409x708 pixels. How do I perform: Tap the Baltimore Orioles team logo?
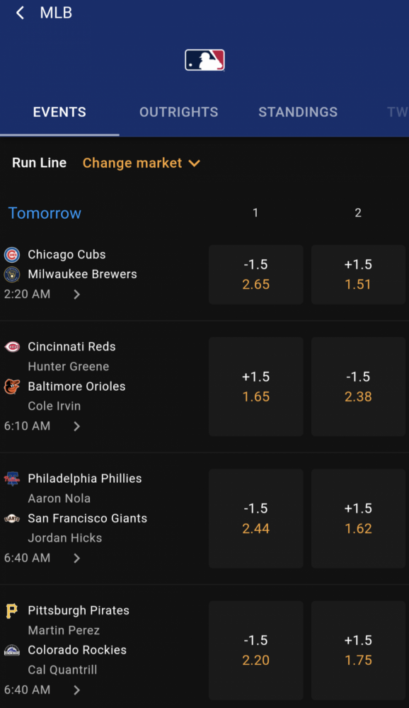(x=12, y=387)
